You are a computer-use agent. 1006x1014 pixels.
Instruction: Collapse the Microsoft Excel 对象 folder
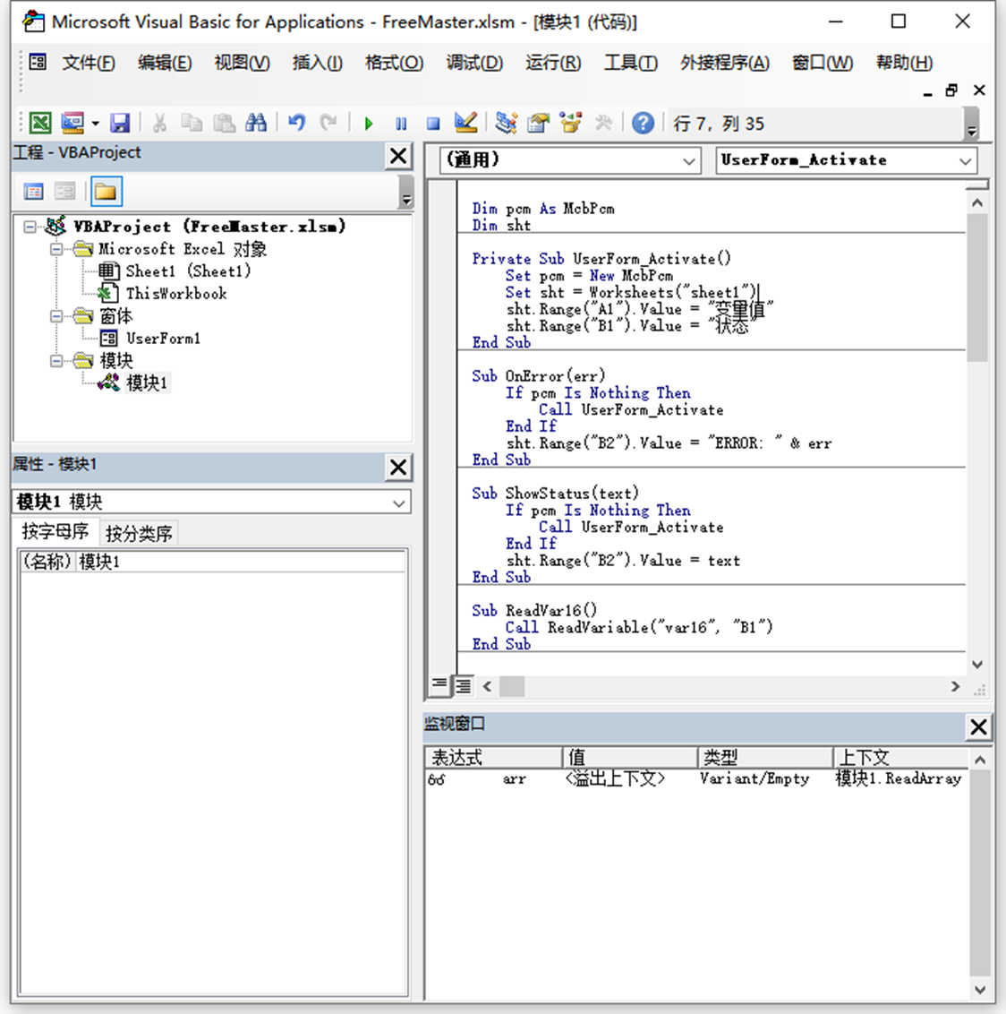[x=57, y=249]
